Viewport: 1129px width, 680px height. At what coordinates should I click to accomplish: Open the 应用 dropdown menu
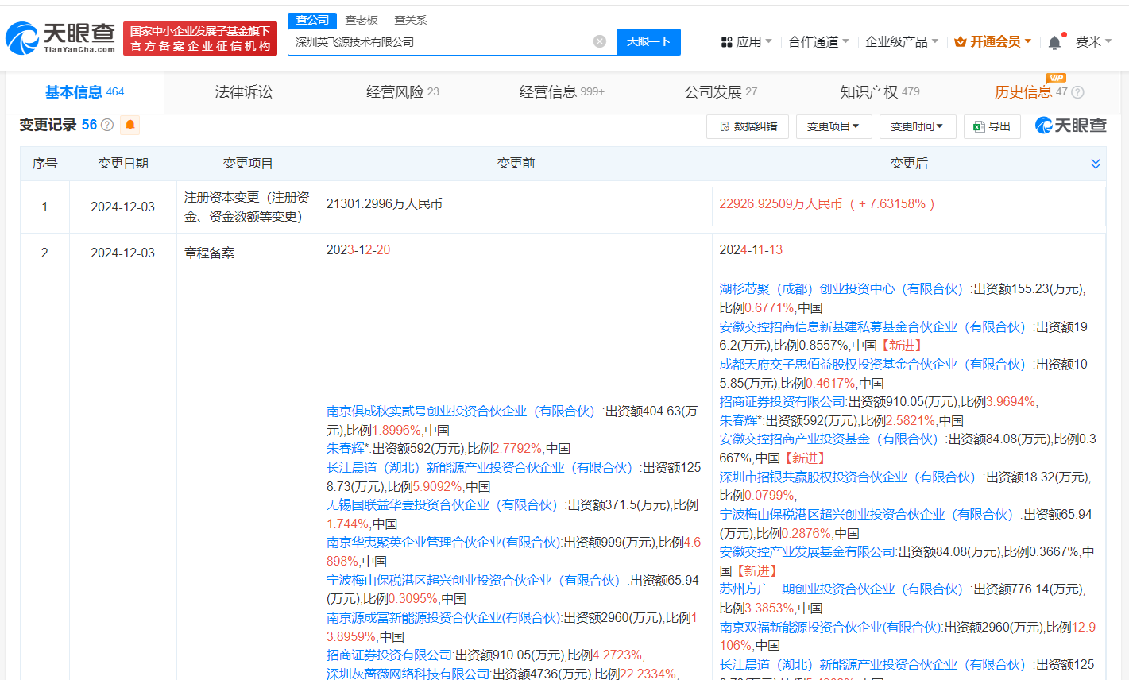(x=746, y=42)
